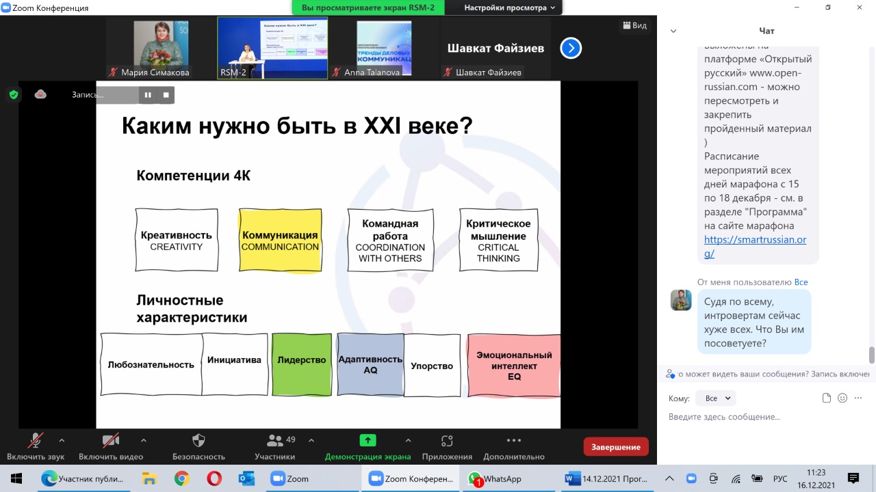This screenshot has width=876, height=492.
Task: Open the Безопасность shield icon
Action: coord(198,440)
